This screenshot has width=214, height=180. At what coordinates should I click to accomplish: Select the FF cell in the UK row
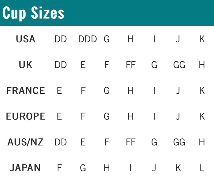(x=130, y=65)
